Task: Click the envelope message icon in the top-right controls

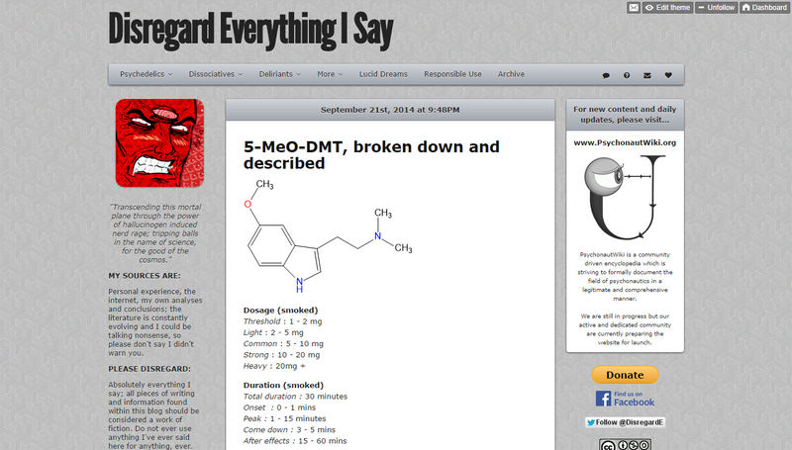Action: point(634,8)
